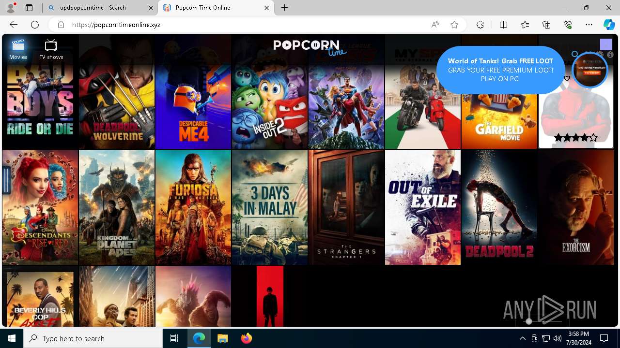Open Edge profile icon

pos(11,8)
